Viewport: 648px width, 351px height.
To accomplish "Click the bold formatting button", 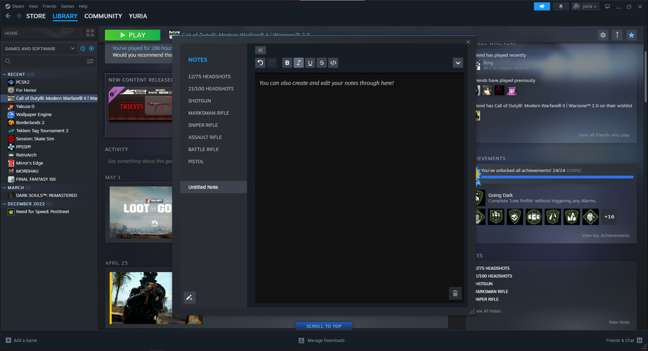I will [x=287, y=63].
